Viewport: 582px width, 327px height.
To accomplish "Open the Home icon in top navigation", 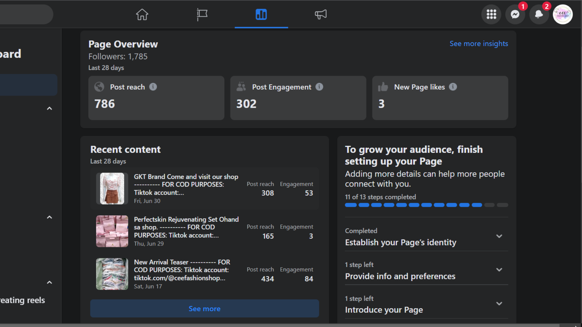I will [x=142, y=14].
